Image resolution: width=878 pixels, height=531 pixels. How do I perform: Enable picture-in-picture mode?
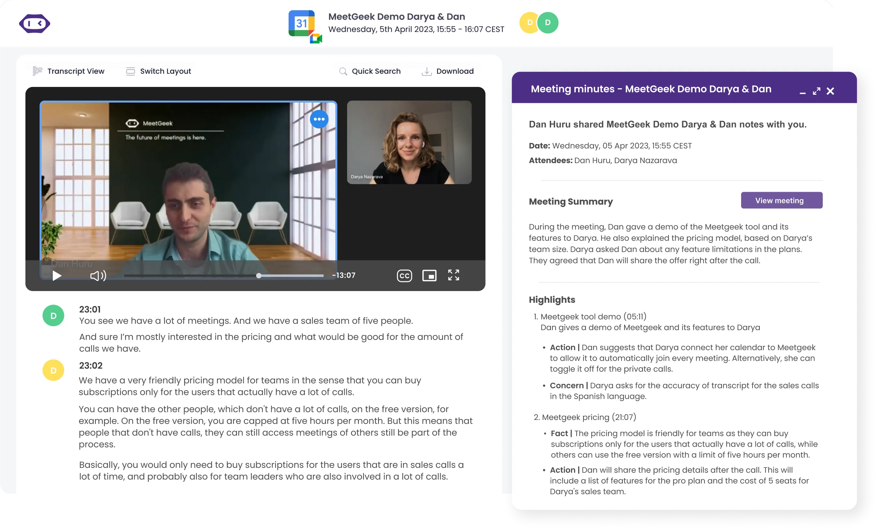pyautogui.click(x=429, y=275)
